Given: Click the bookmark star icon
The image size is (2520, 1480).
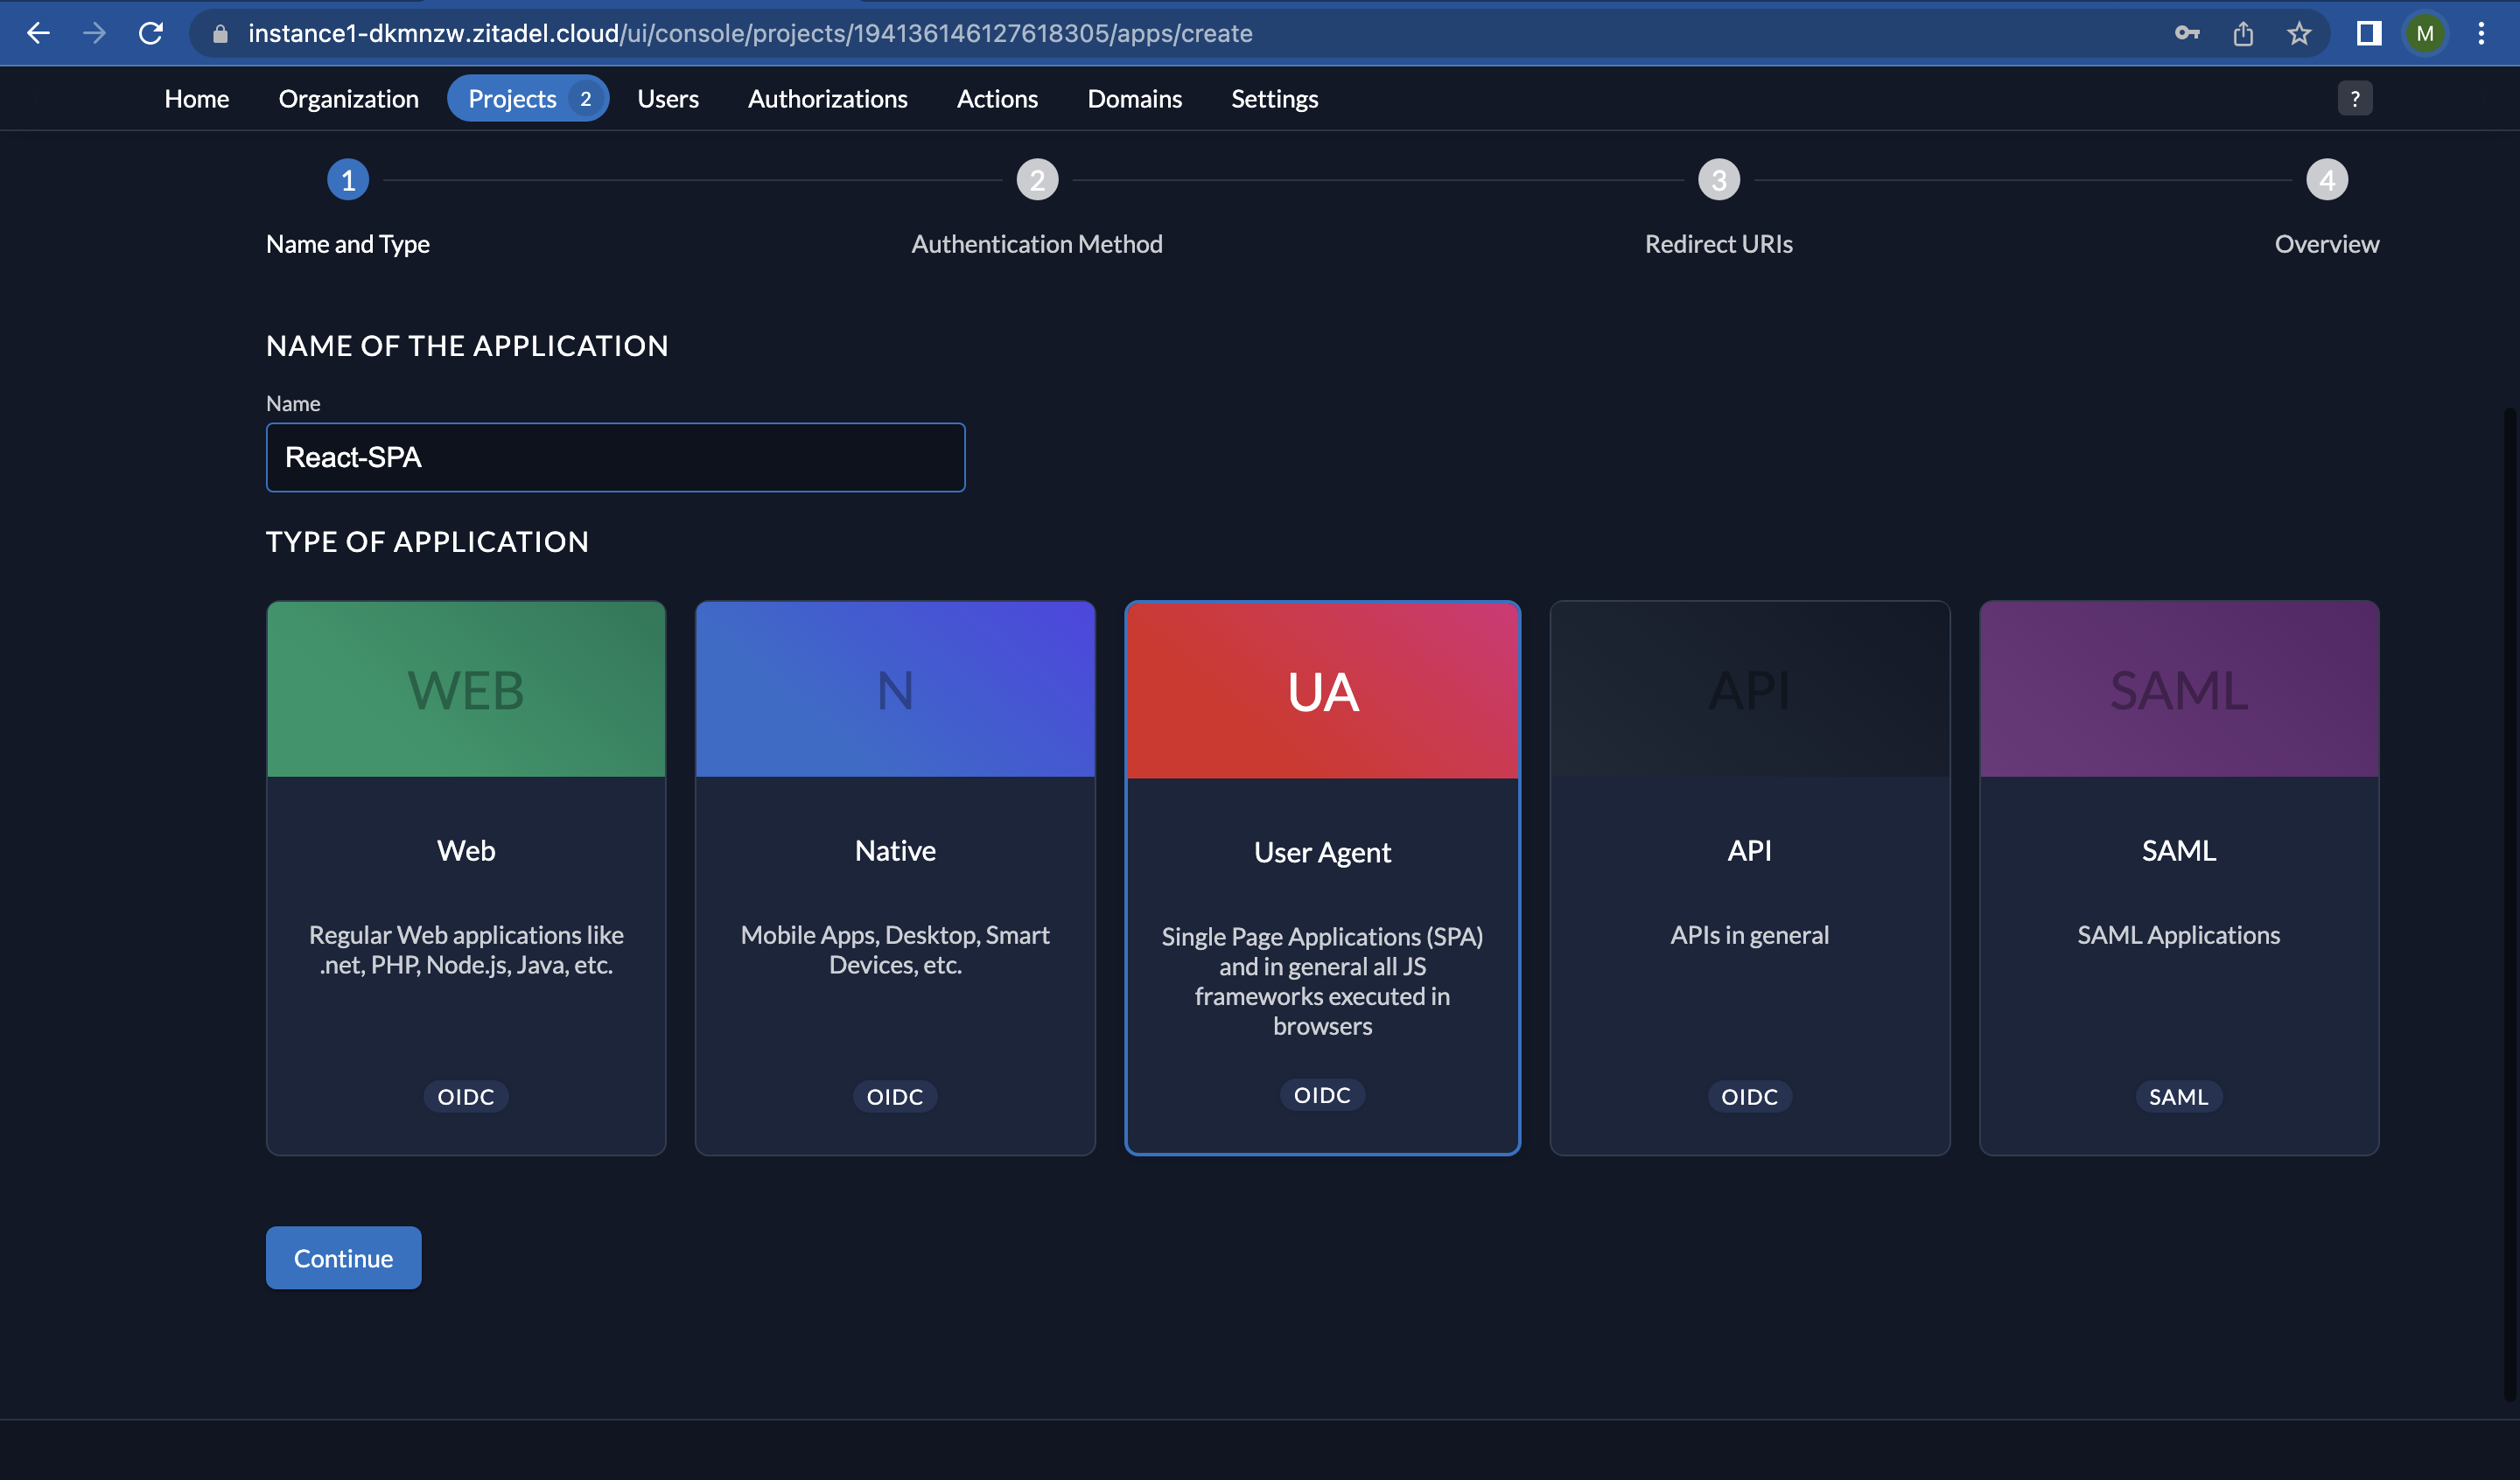Looking at the screenshot, I should coord(2299,33).
